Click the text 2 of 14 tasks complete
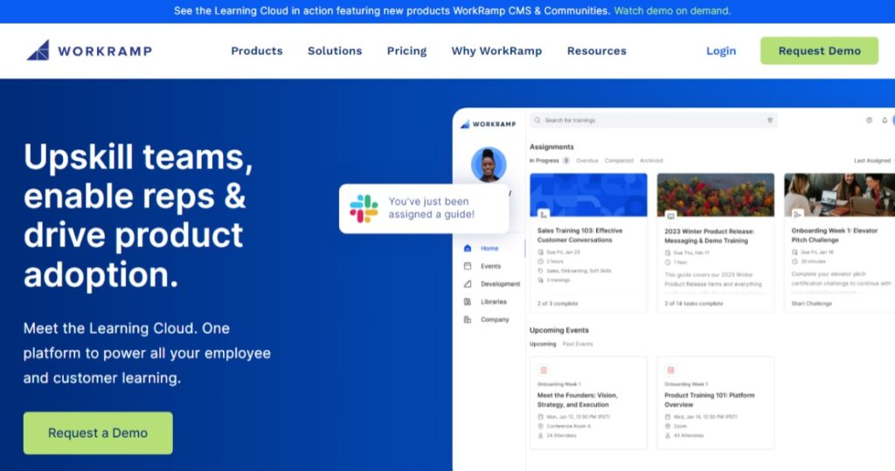This screenshot has height=471, width=895. 693,304
